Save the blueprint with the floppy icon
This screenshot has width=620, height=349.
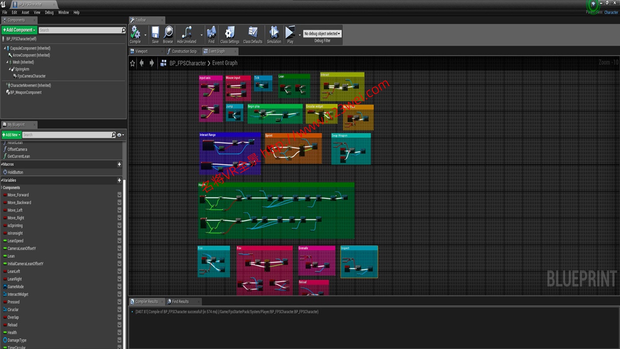tap(155, 34)
